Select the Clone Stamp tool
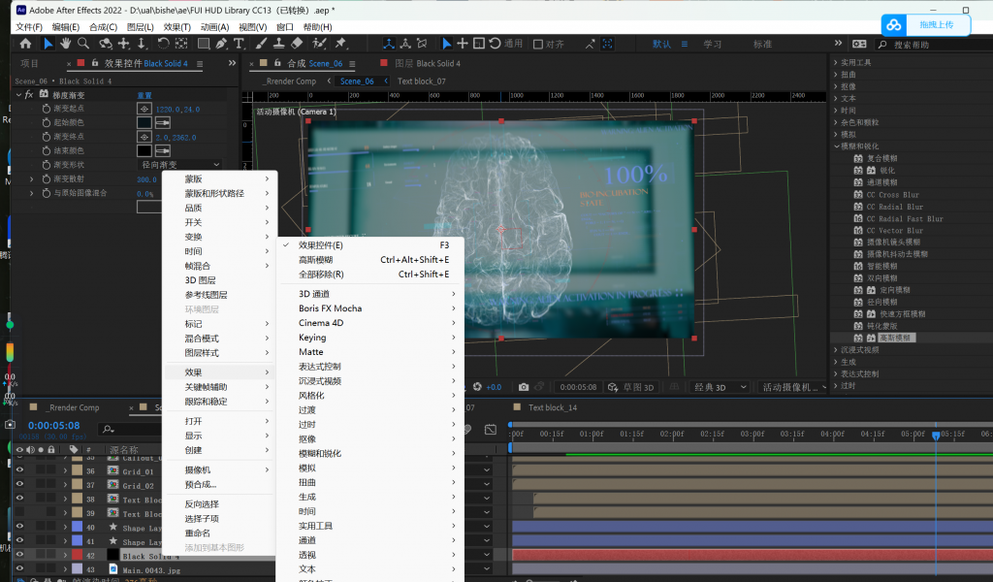Image resolution: width=993 pixels, height=582 pixels. (x=278, y=44)
